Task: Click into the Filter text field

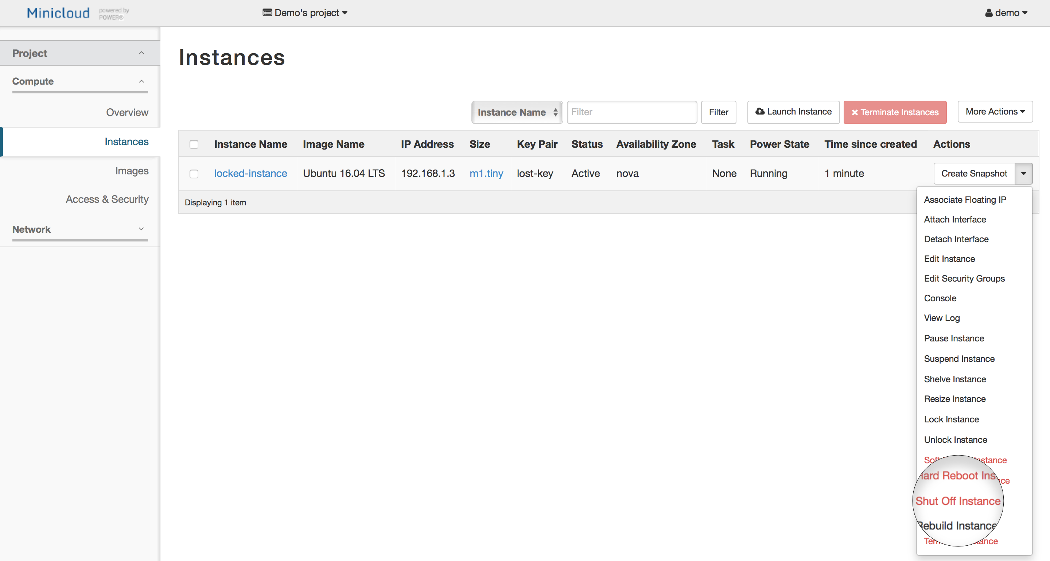Action: (x=631, y=112)
